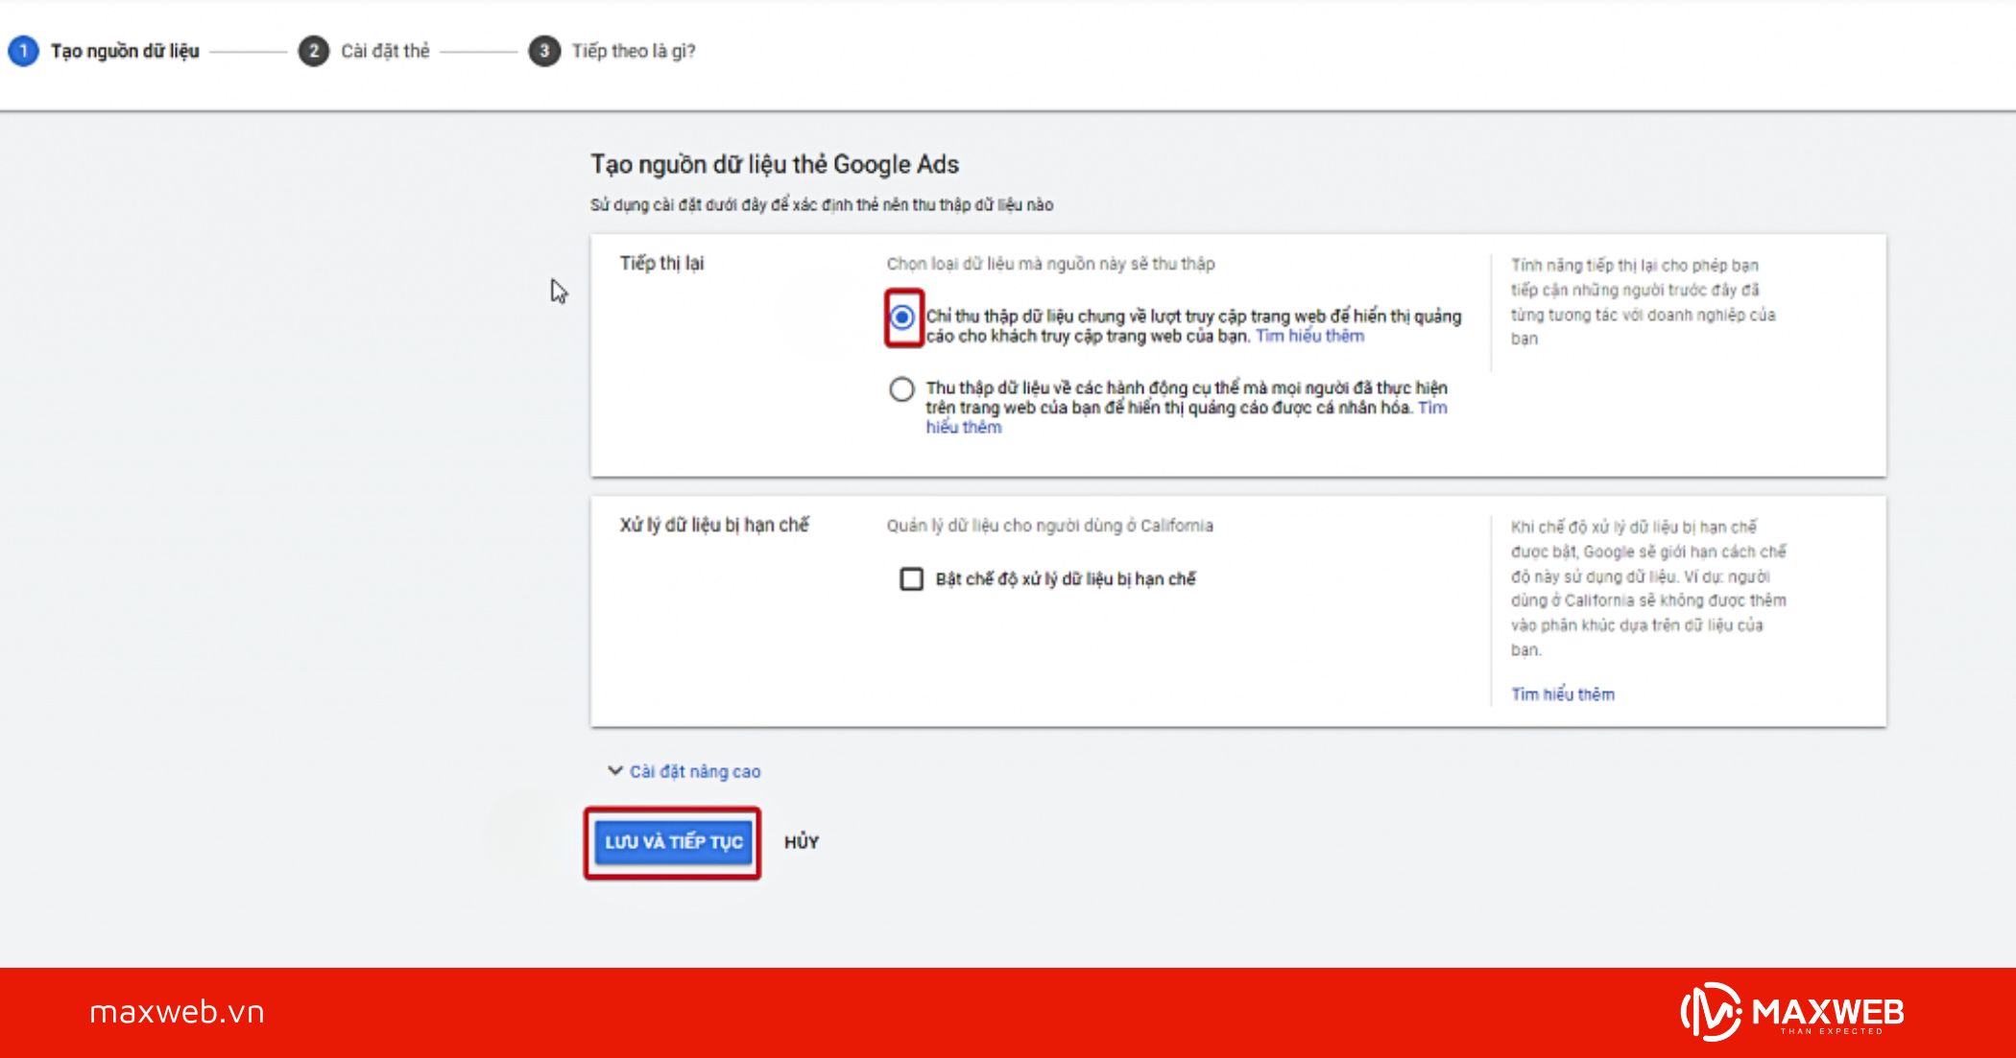The image size is (2016, 1058).
Task: Enable 'Bật chế độ xử lý dữ liệu bị hạn chế'
Action: tap(910, 578)
